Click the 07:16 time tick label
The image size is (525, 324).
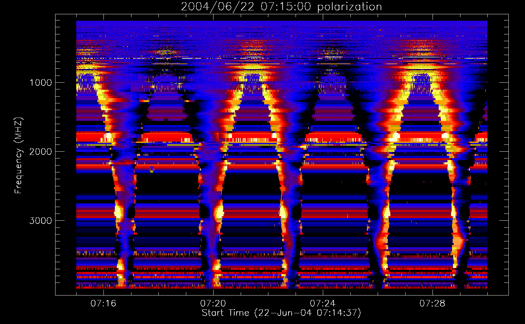coord(103,303)
